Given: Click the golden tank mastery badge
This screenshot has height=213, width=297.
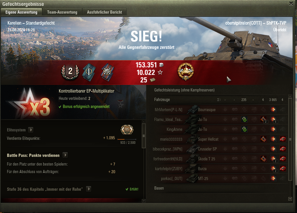Looking at the screenshot, I should click(x=186, y=71).
